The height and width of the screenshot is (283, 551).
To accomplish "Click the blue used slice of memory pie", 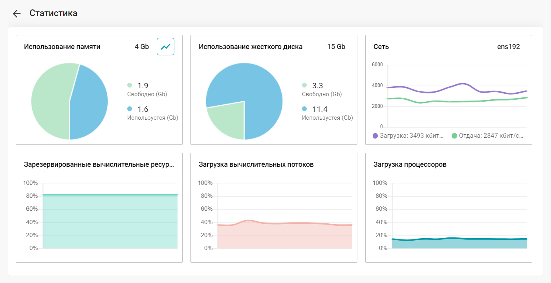I will pos(90,104).
